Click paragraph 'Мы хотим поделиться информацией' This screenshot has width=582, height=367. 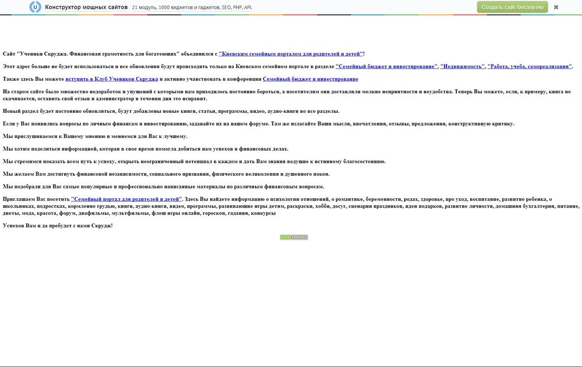(x=145, y=149)
